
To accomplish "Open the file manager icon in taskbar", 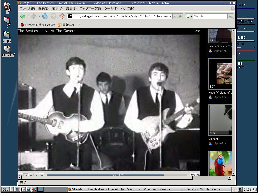I will click(23, 189).
